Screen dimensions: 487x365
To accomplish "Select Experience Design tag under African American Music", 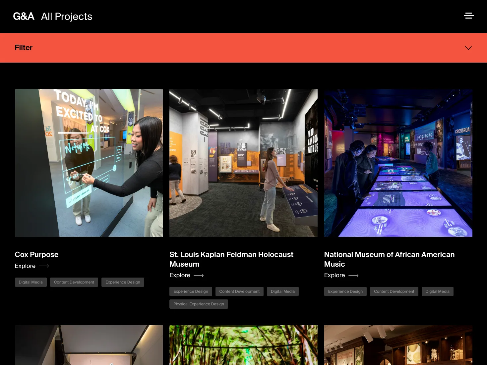I will 345,291.
